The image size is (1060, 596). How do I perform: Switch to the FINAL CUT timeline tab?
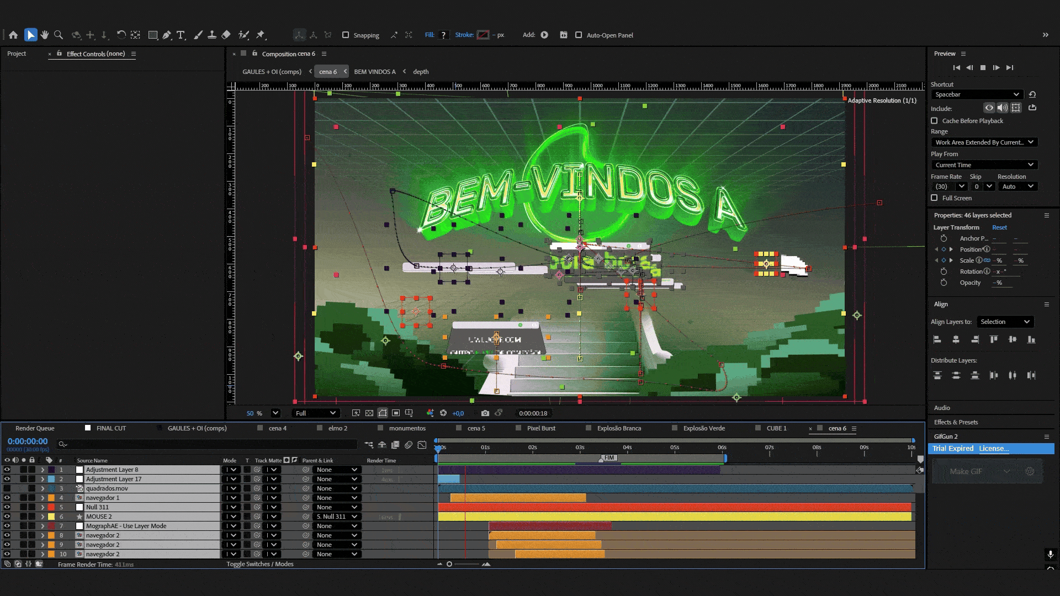pos(111,428)
